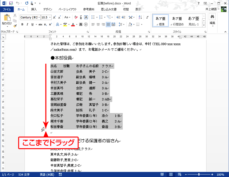Click the Touch/Mouse mode icon
This screenshot has height=177, width=229.
point(32,3)
